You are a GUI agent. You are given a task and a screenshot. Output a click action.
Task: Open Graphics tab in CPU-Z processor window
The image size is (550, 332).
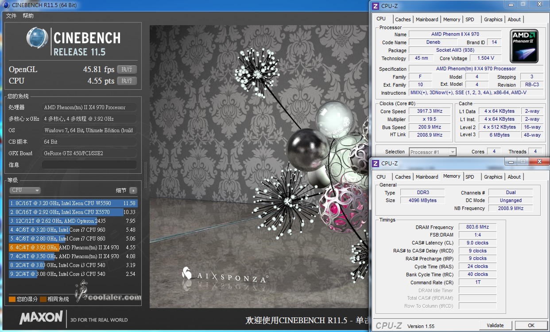point(493,19)
